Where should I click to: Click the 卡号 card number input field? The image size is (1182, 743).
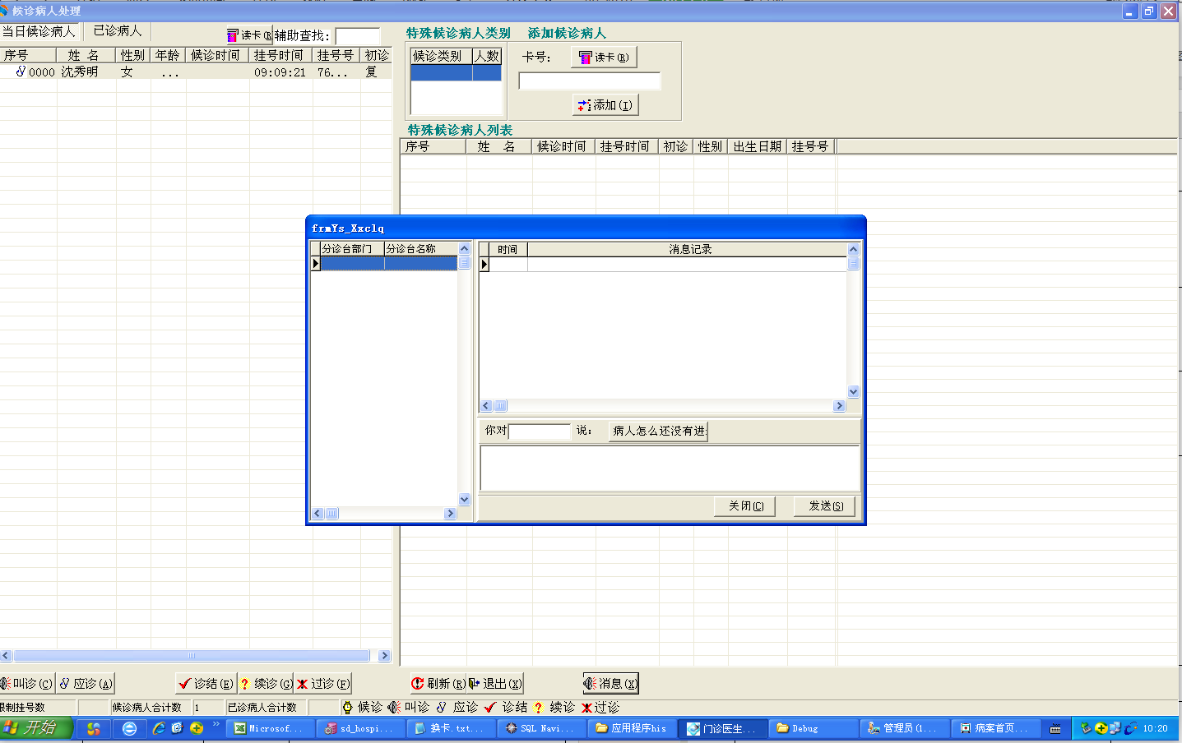590,81
